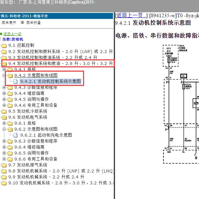Click the folder icon of 9.4.1 规格
This screenshot has width=199, height=199.
point(10,70)
